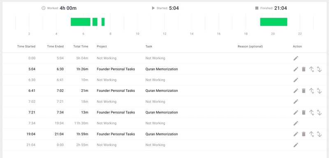
Task: Edit the 7:02 to 7:21 Not Working entry
Action: point(296,102)
